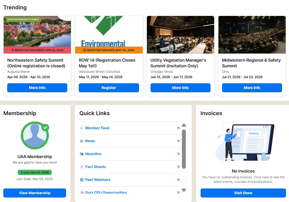Click the invoice illustration image
This screenshot has width=289, height=202.
243,142
